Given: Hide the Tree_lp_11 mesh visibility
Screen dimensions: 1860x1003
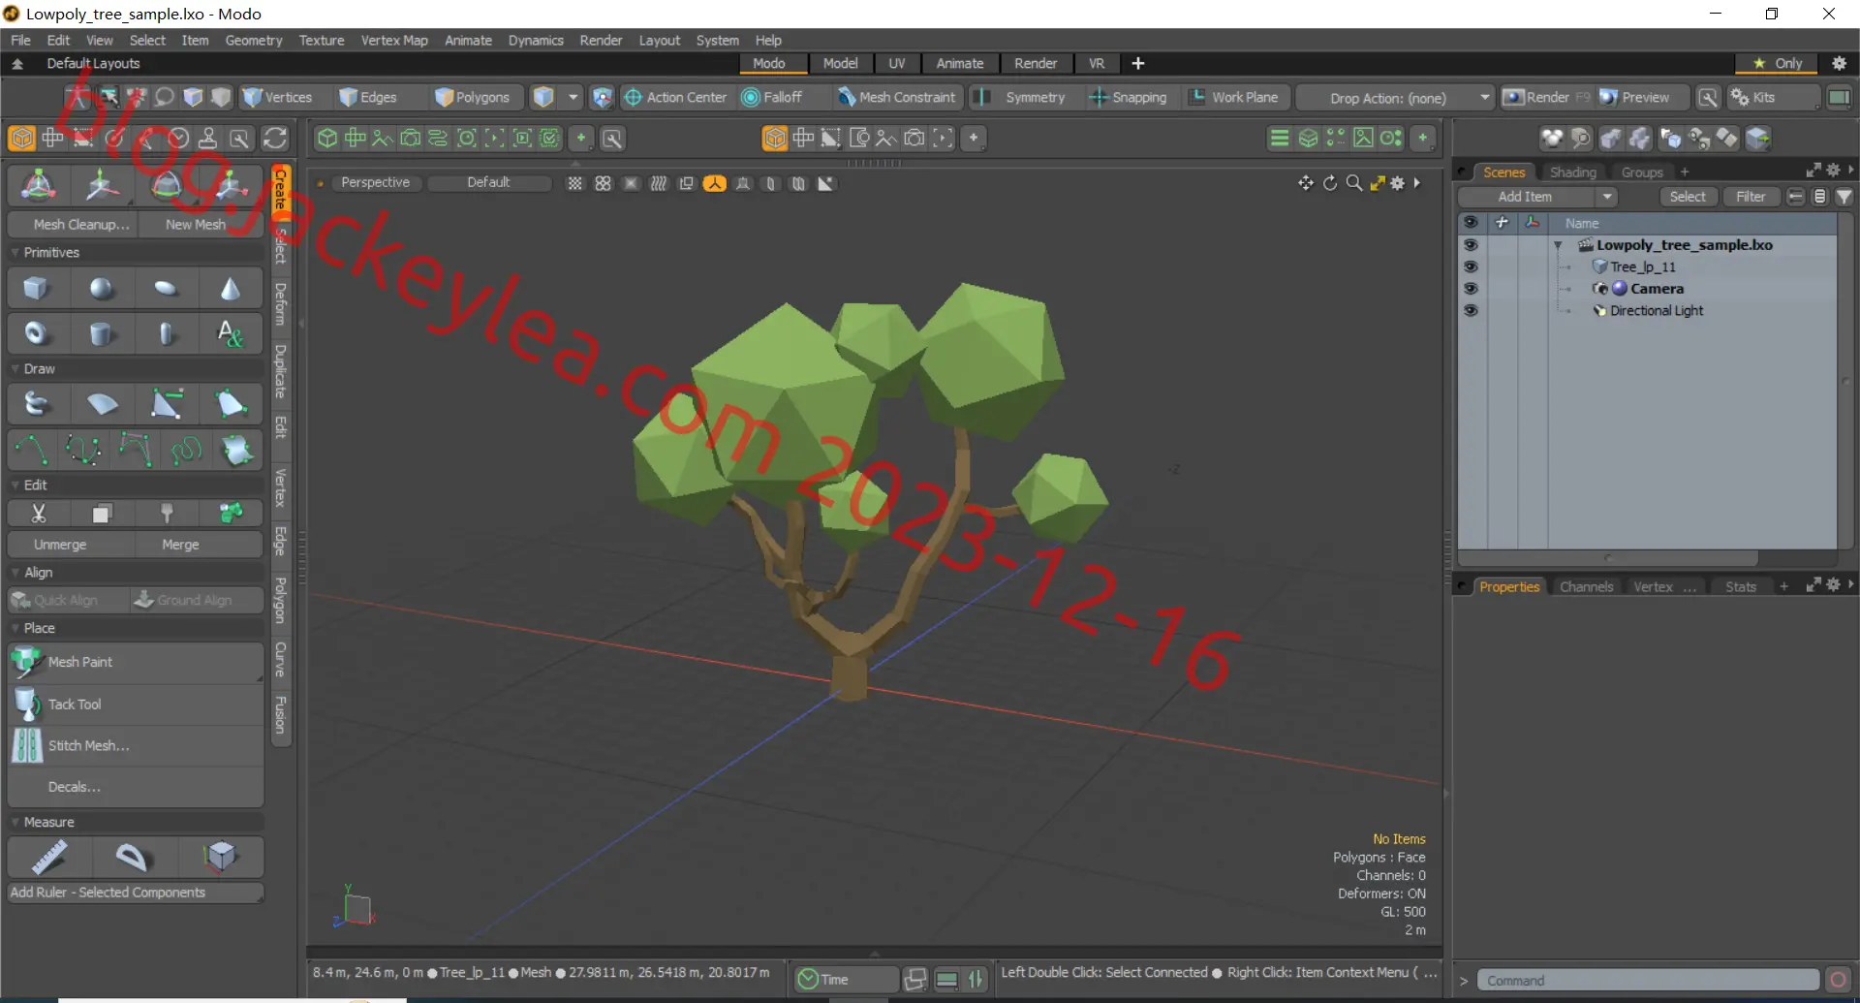Looking at the screenshot, I should pos(1471,266).
